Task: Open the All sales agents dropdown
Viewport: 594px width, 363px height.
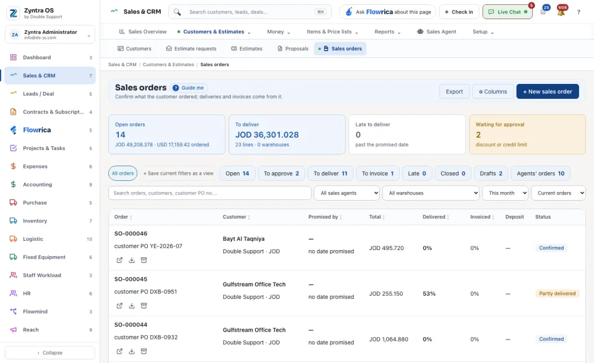Action: coord(346,193)
